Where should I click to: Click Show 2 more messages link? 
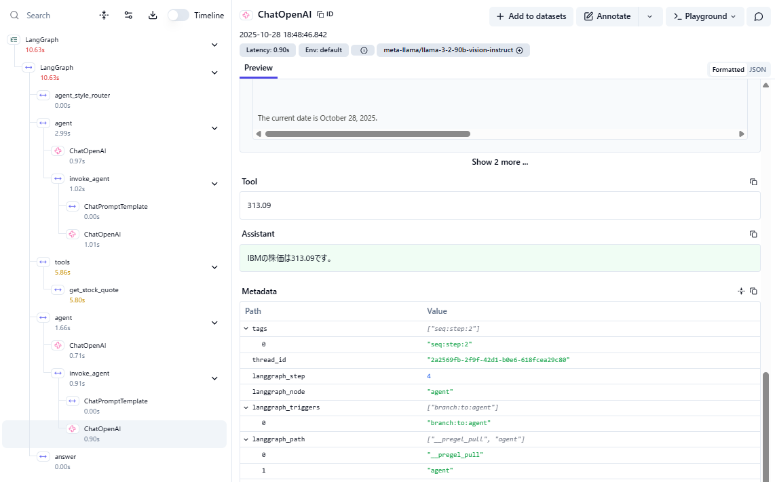tap(499, 162)
